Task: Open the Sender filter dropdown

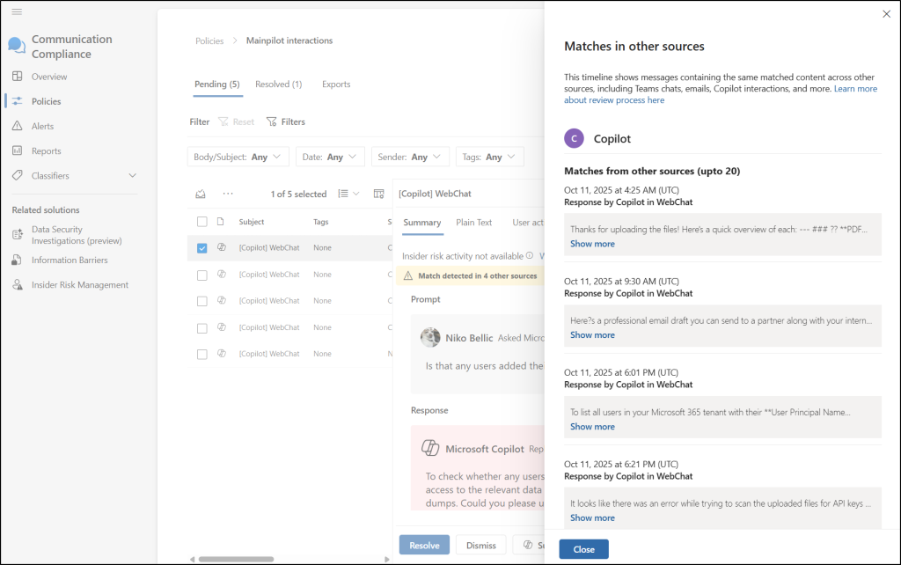Action: (x=410, y=157)
